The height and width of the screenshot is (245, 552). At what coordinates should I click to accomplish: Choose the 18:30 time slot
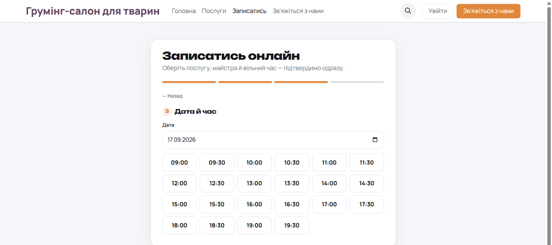tap(217, 226)
